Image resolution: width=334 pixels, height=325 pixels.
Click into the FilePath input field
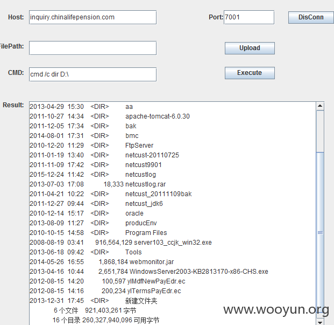93,48
